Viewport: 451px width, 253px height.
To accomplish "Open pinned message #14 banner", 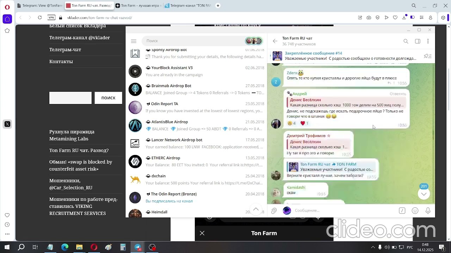I will point(345,56).
